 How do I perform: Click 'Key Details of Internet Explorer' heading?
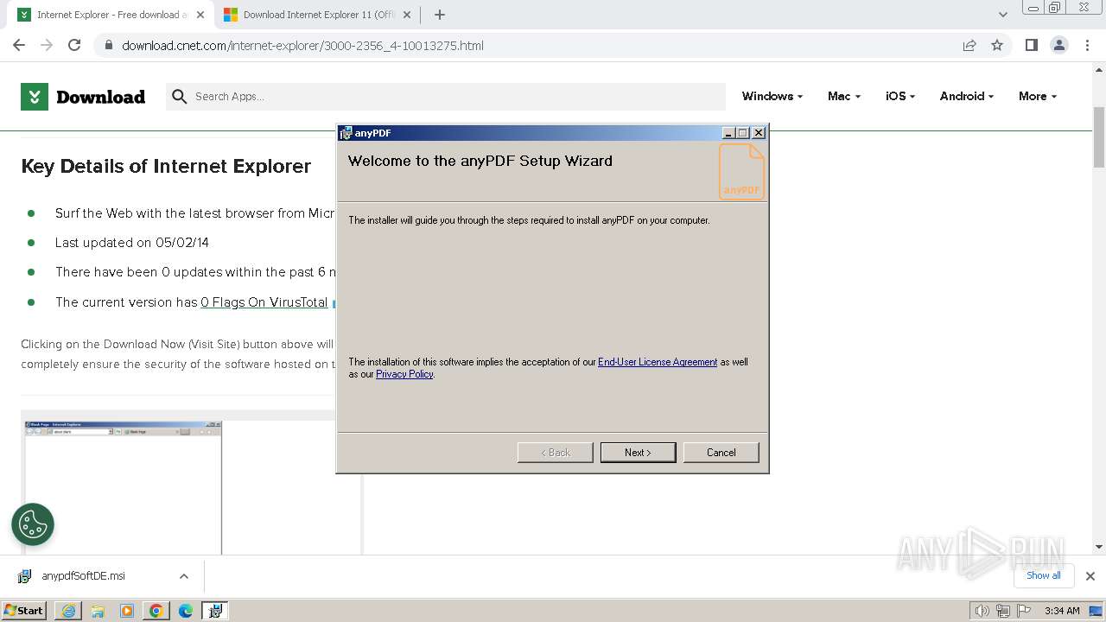point(166,167)
